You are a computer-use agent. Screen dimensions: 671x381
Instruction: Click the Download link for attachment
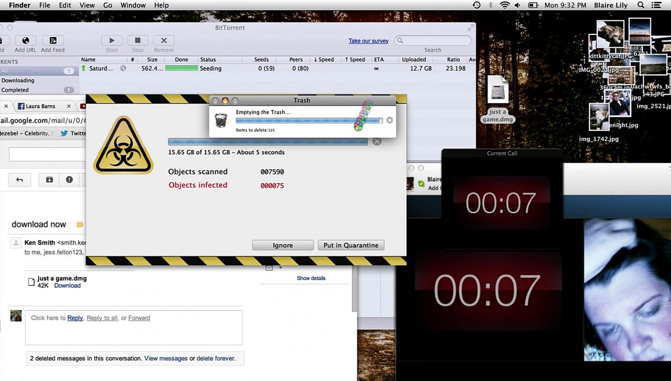click(67, 286)
